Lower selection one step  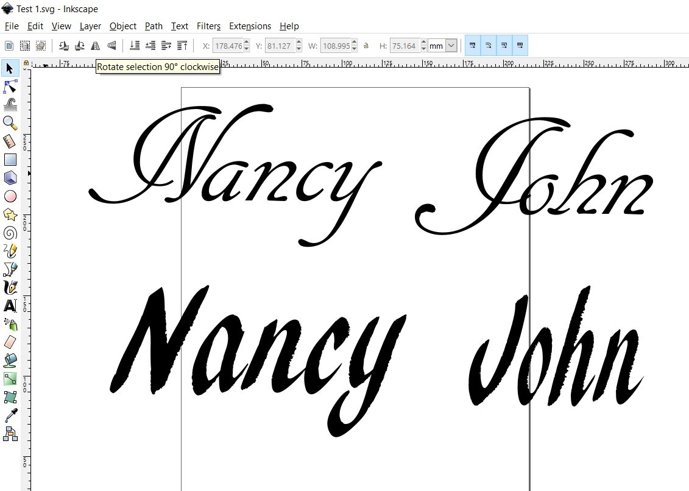coord(150,45)
